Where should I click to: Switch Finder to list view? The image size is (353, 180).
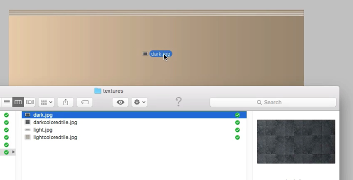(7, 102)
